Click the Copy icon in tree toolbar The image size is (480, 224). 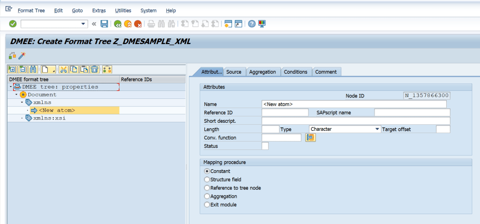pos(74,69)
